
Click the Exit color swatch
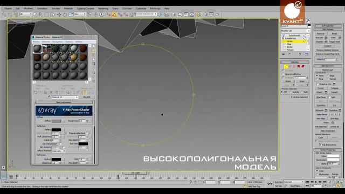(83, 144)
